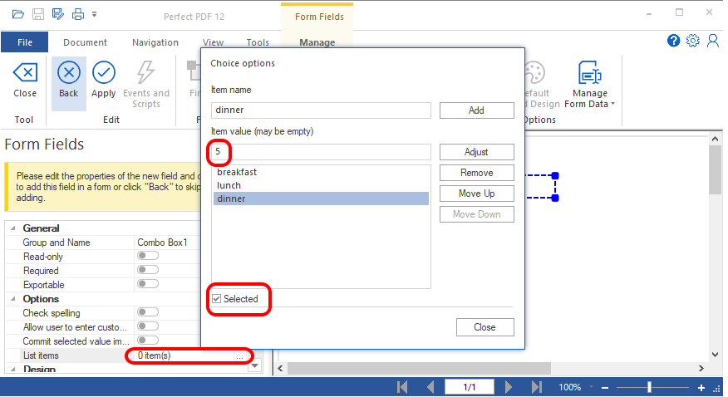Click the help question mark icon
Screen dimensions: 728x397
(x=674, y=41)
